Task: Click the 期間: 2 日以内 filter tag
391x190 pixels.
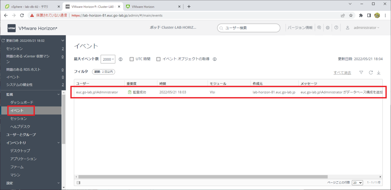Action: [x=104, y=72]
